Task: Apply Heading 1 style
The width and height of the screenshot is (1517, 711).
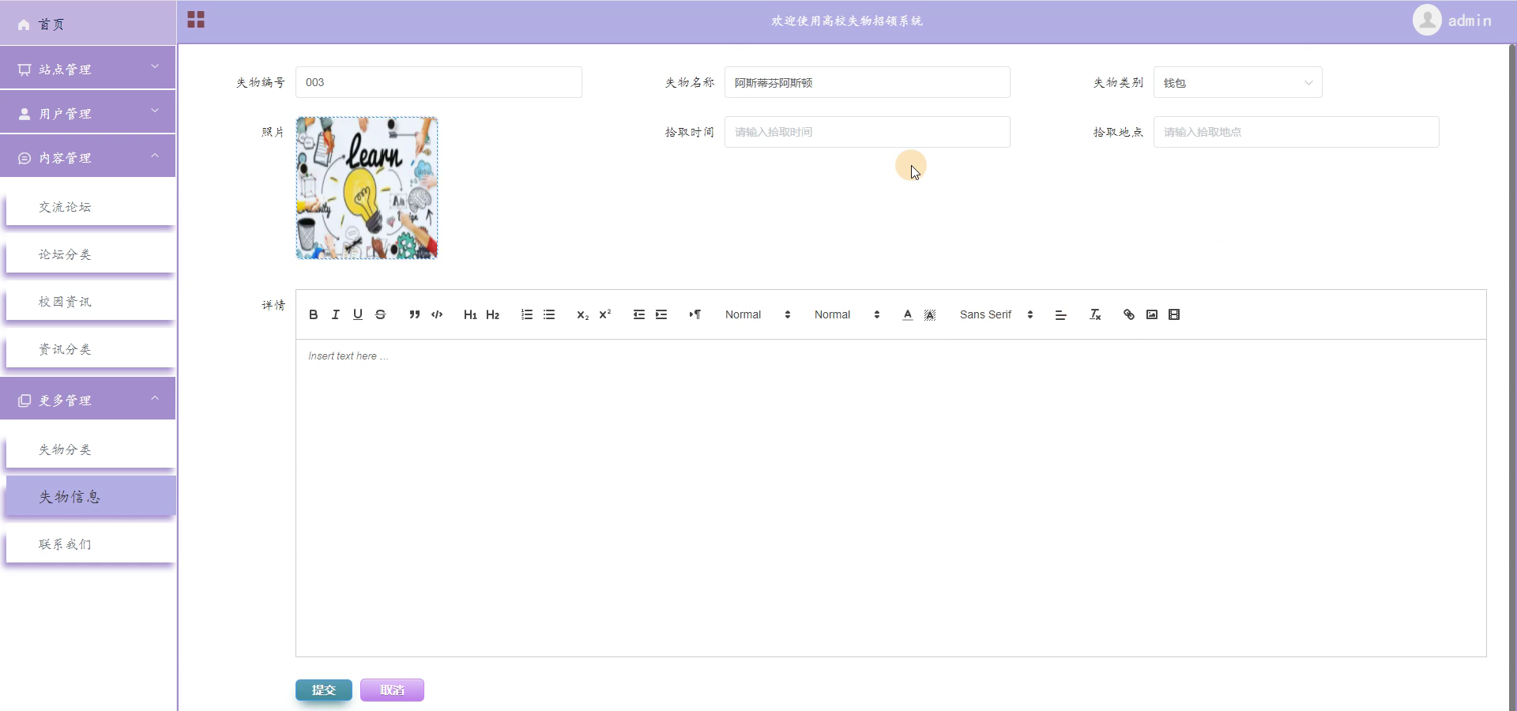Action: point(470,314)
